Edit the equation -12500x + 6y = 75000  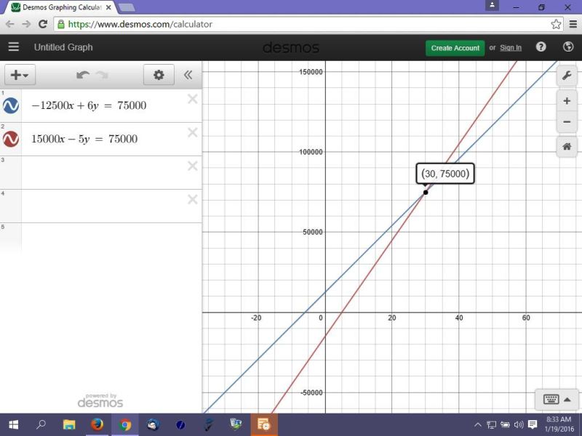pyautogui.click(x=89, y=105)
